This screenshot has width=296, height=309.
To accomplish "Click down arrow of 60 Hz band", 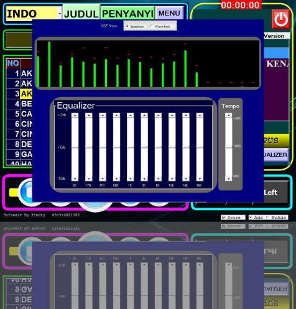I will (75, 179).
